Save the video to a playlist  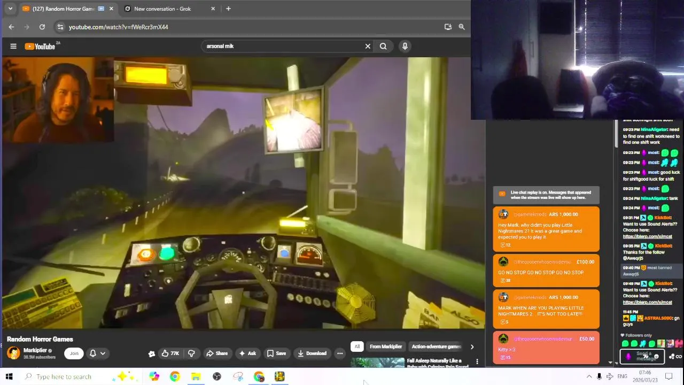point(277,353)
